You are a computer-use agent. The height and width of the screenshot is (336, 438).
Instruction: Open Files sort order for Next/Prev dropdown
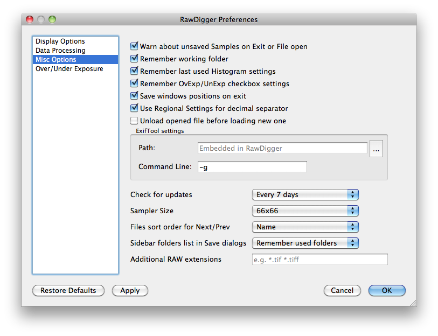(x=305, y=227)
